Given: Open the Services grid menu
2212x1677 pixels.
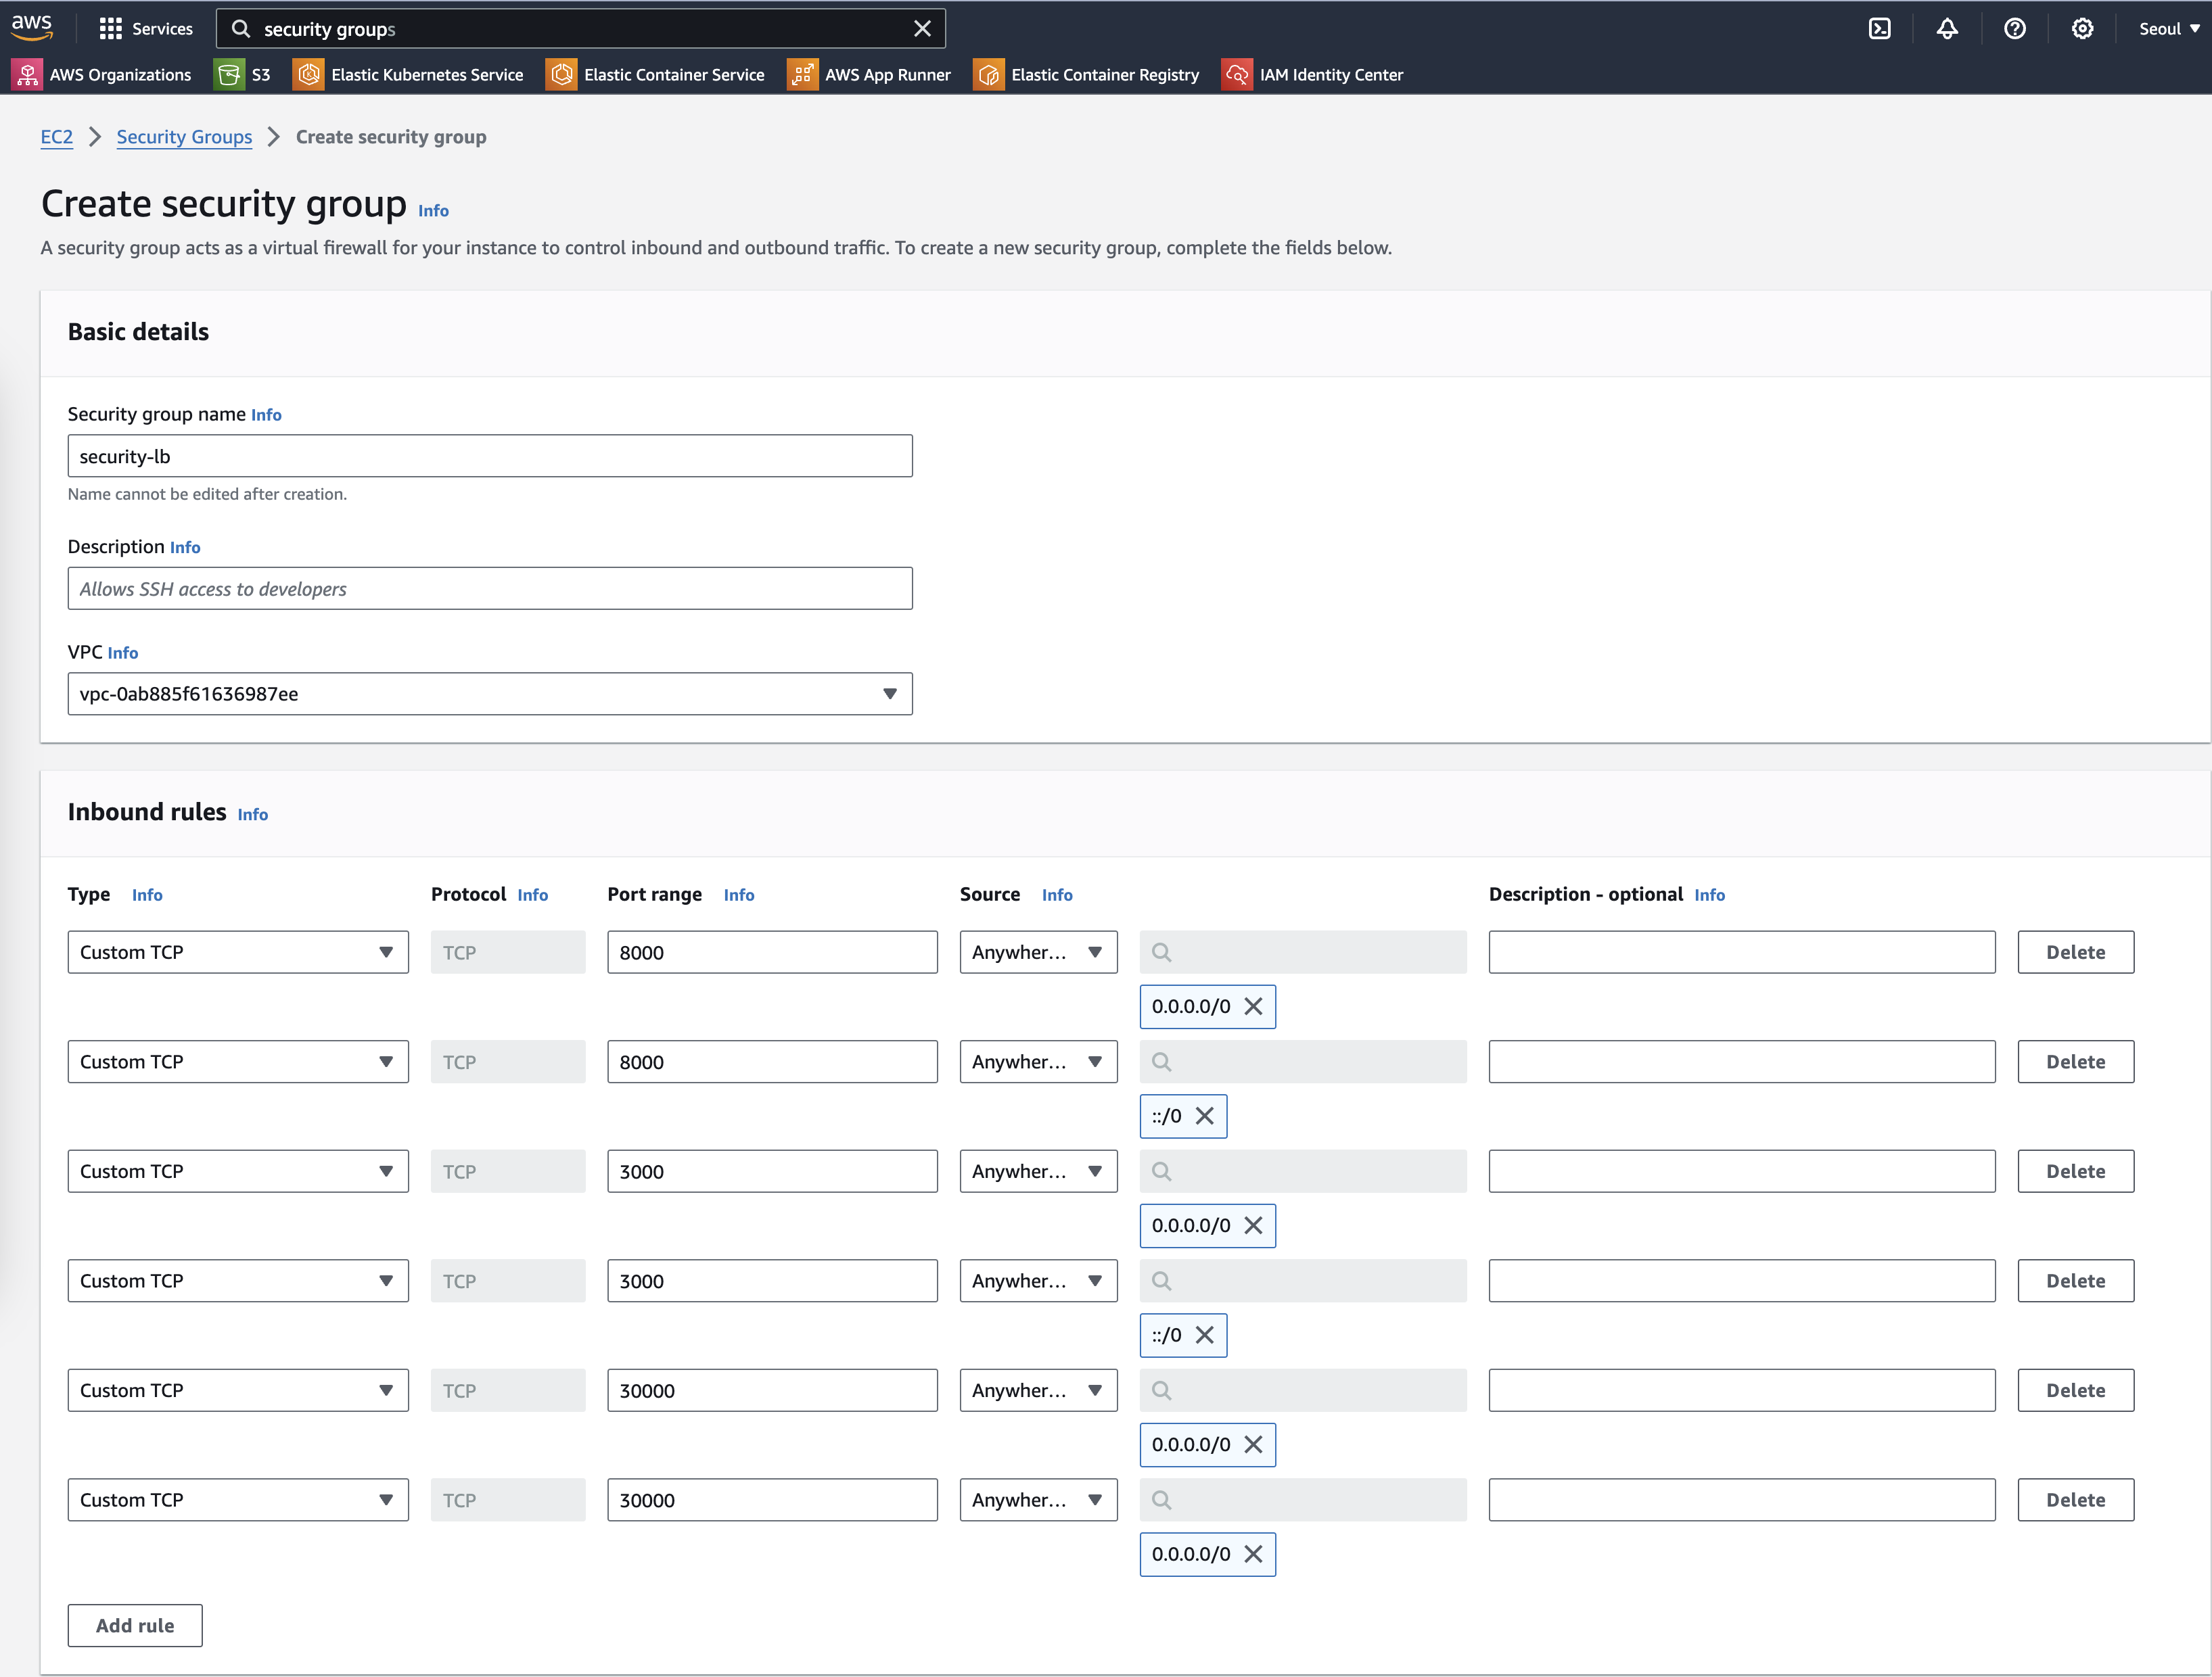Looking at the screenshot, I should point(146,29).
